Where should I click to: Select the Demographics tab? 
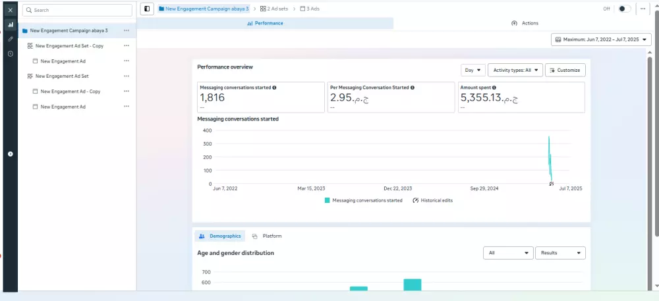pos(220,236)
